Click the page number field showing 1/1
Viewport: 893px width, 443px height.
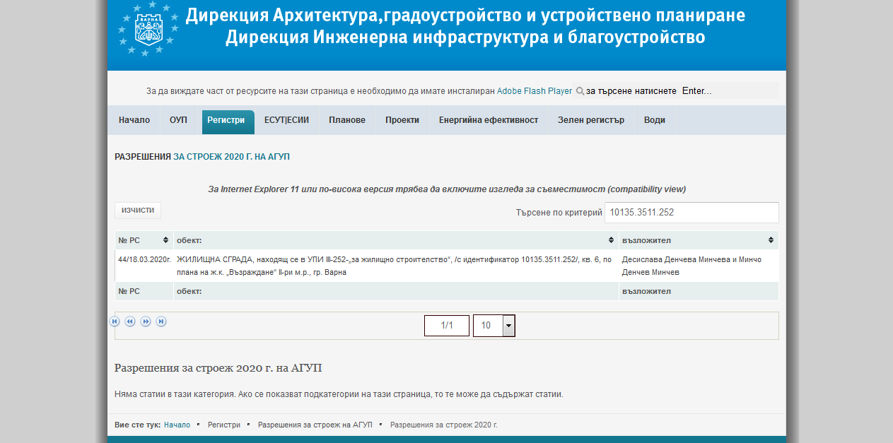[x=446, y=326]
